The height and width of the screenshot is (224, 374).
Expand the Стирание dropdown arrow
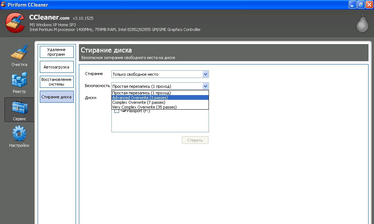pyautogui.click(x=205, y=74)
